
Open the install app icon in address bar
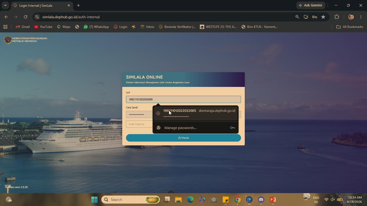(x=306, y=17)
